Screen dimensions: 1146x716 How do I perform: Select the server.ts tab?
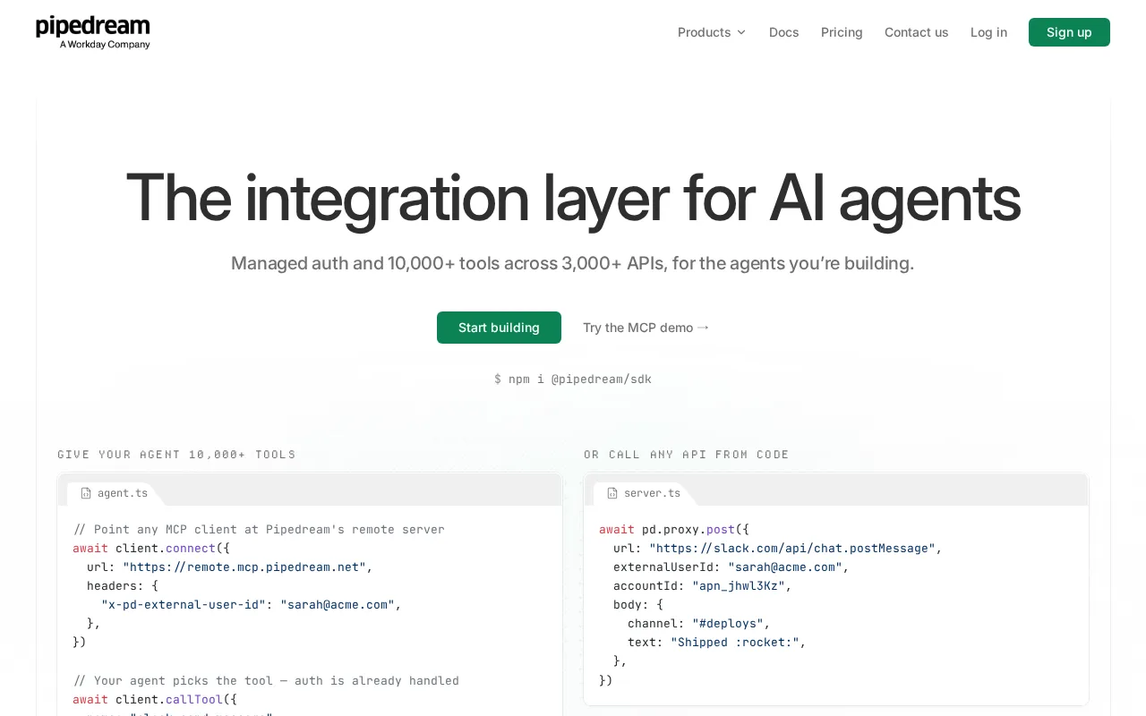pos(643,493)
